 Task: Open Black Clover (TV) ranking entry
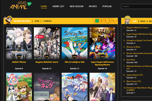pos(134,81)
